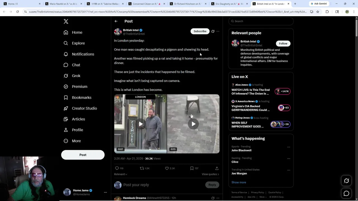Click the X logo in sidebar
The image size is (358, 201).
pos(66,21)
